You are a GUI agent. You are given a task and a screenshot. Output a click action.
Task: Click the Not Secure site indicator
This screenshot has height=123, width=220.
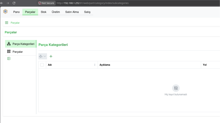[47, 3]
